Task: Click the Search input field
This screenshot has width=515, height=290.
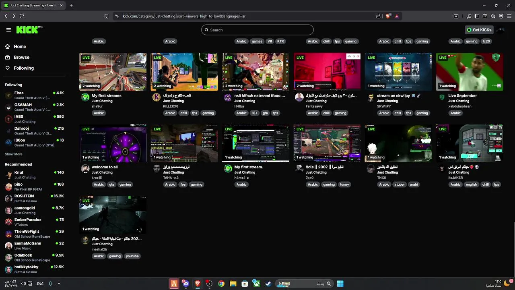Action: pyautogui.click(x=257, y=30)
